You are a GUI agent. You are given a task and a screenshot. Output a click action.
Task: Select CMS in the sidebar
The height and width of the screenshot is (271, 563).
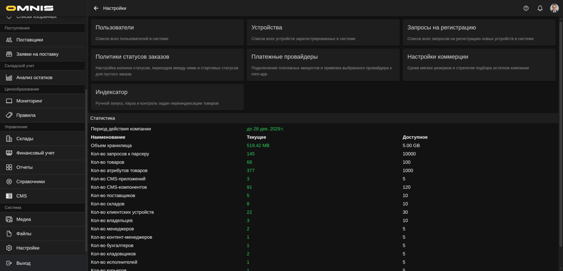pyautogui.click(x=22, y=196)
